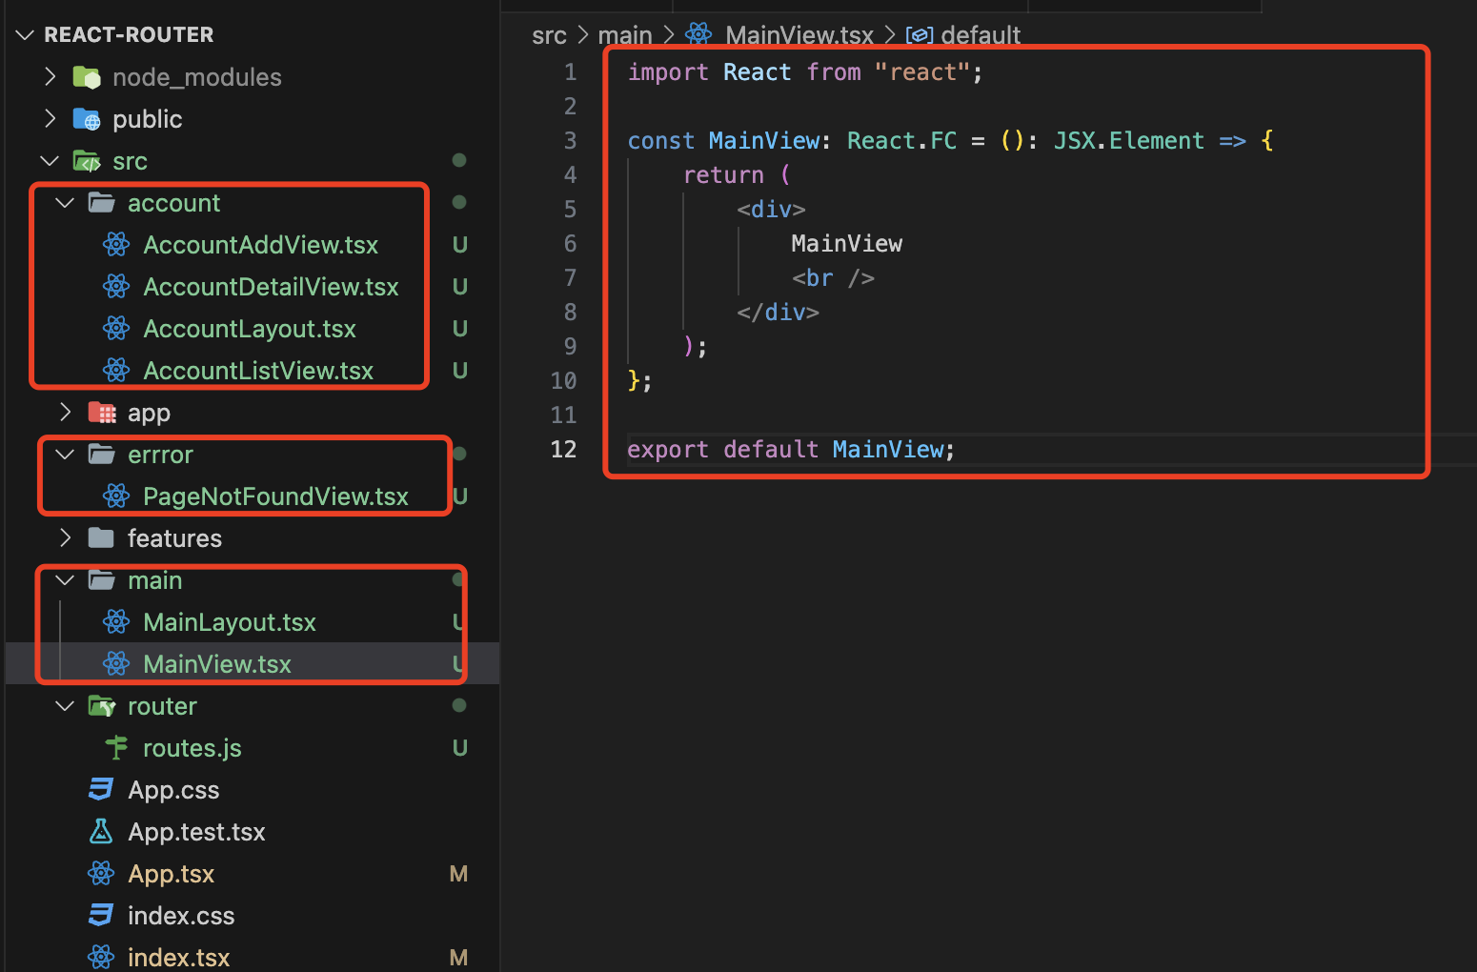Collapse the src folder chevron
The height and width of the screenshot is (972, 1477).
click(x=50, y=160)
